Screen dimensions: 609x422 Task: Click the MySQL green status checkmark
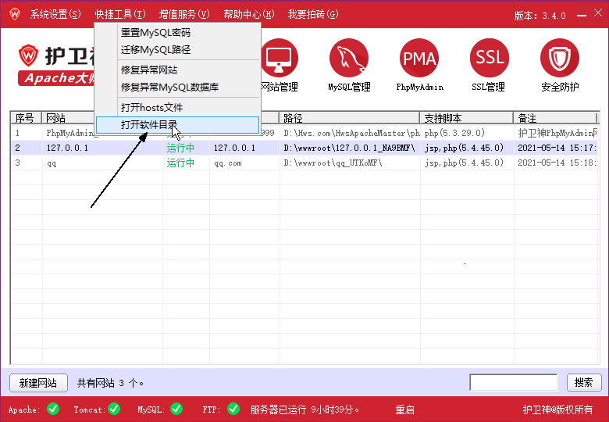176,409
